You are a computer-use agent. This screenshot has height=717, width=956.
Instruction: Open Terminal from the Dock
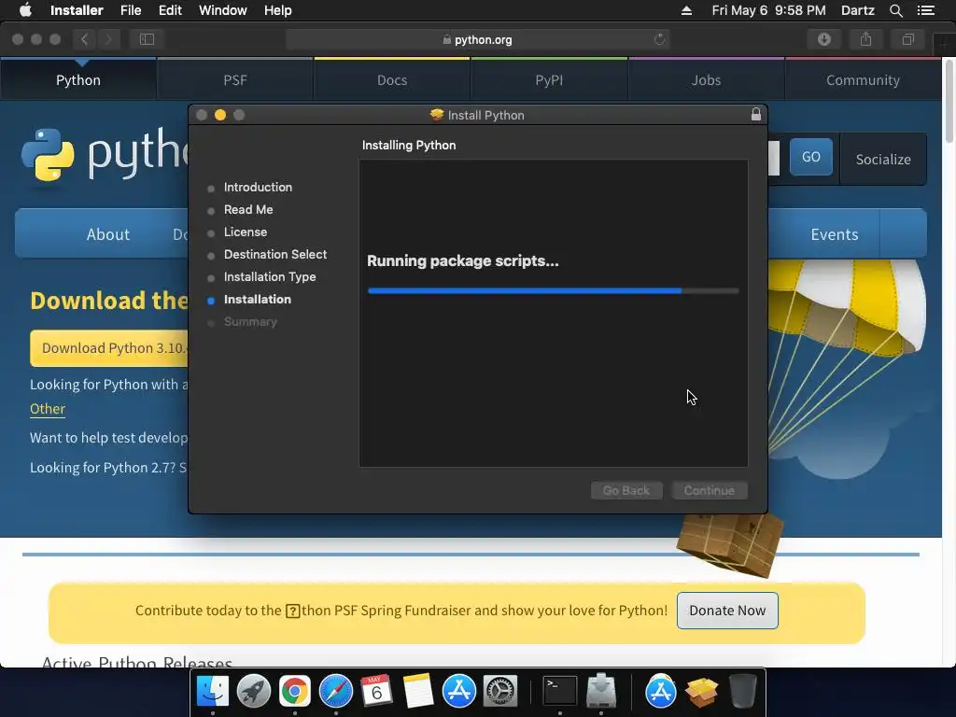click(x=560, y=692)
